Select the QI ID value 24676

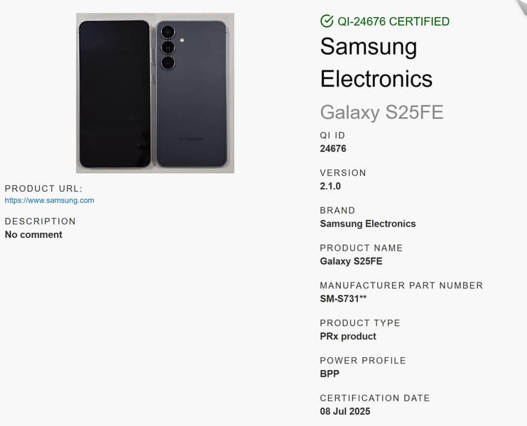333,148
